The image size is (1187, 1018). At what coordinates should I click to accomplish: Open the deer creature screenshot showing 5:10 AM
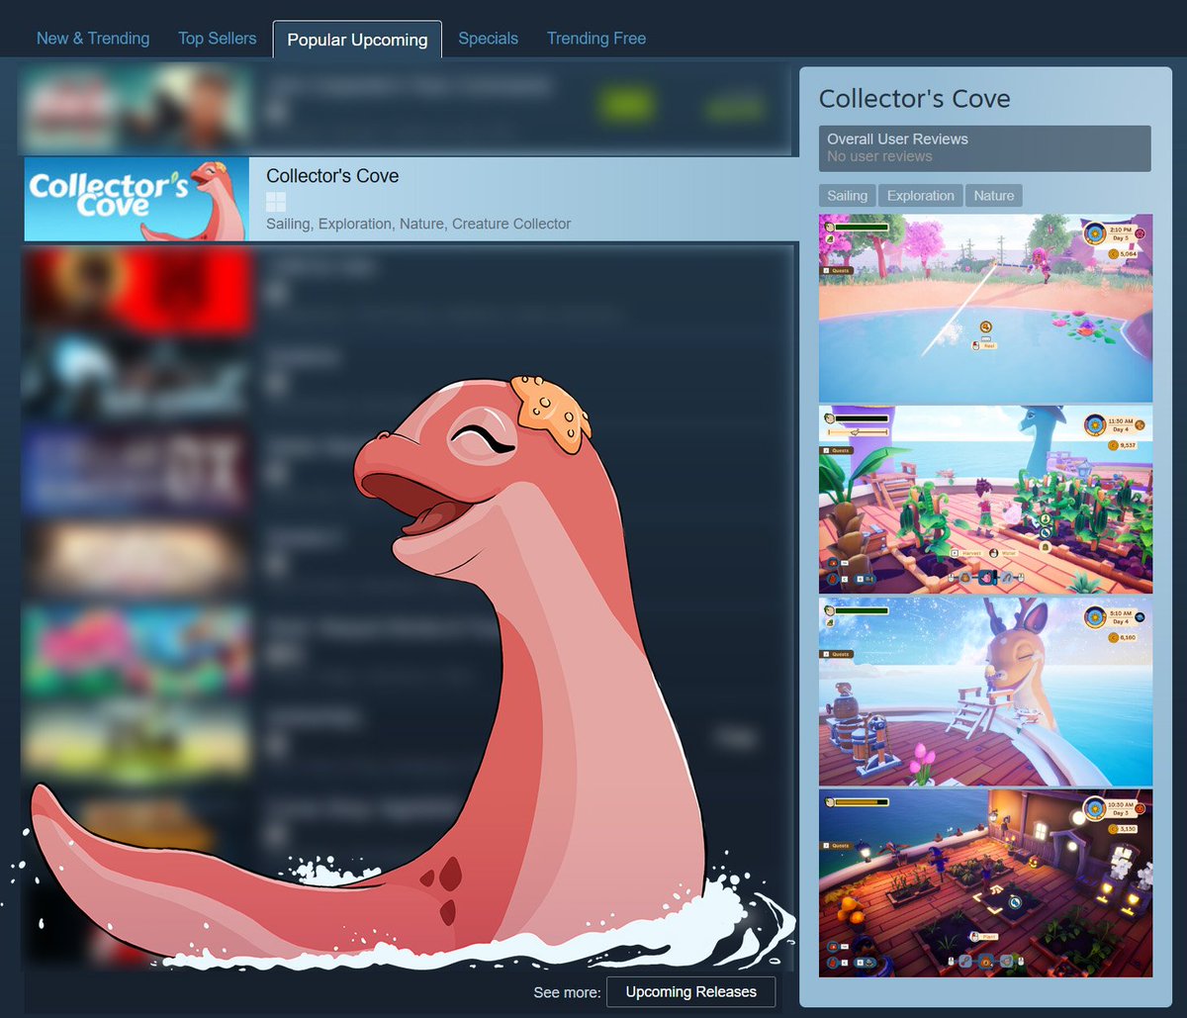pos(985,692)
